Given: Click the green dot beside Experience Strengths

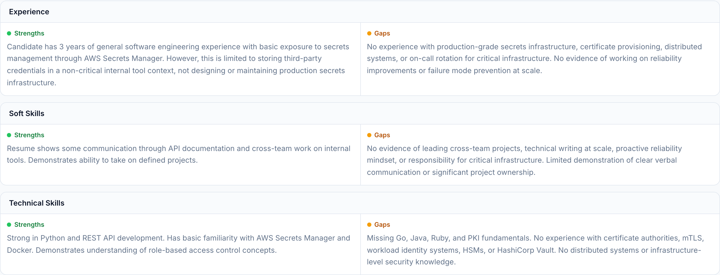Looking at the screenshot, I should click(x=9, y=33).
